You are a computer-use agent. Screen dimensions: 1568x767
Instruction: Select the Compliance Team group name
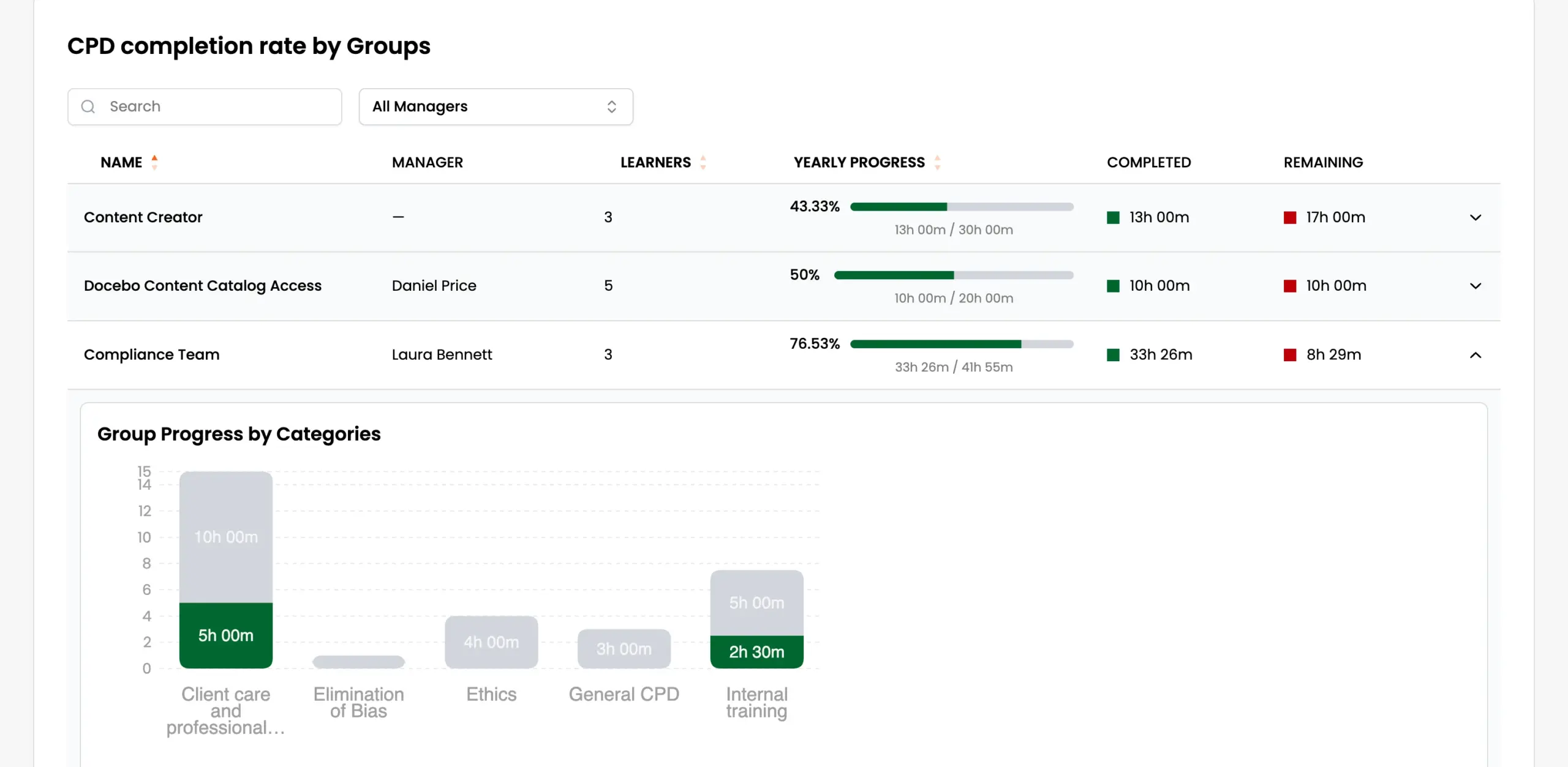[x=151, y=355]
